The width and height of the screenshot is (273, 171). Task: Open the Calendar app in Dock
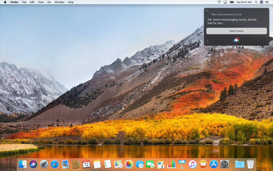(x=86, y=164)
